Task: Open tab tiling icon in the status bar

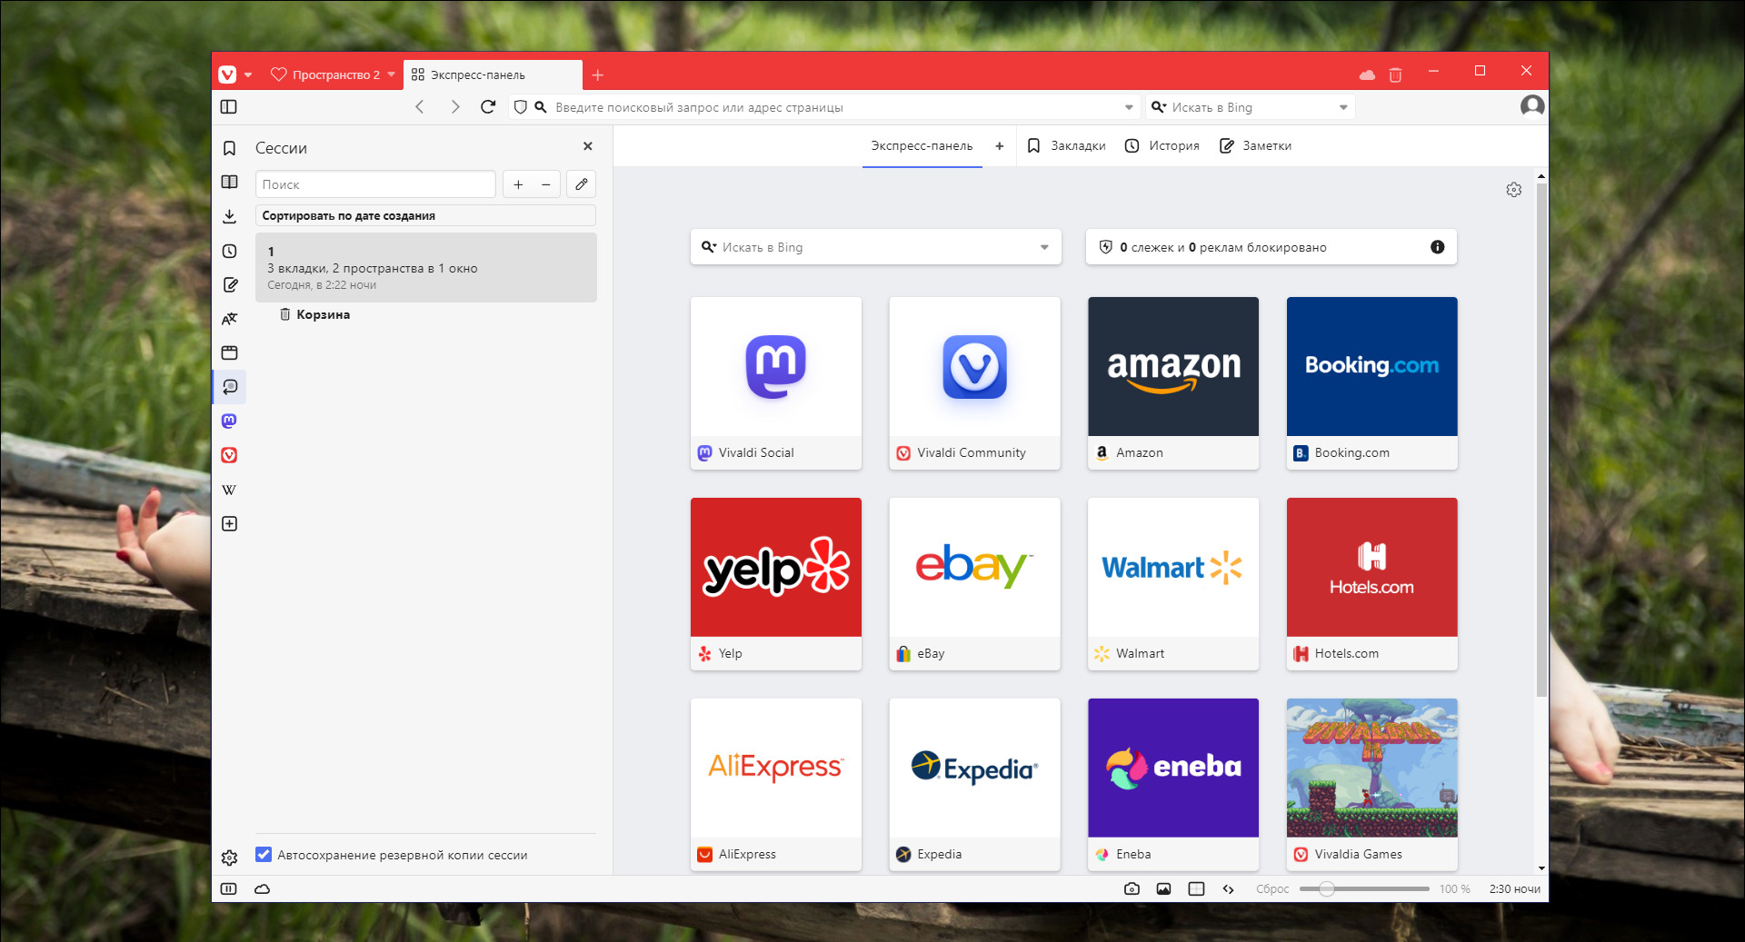Action: (x=1196, y=889)
